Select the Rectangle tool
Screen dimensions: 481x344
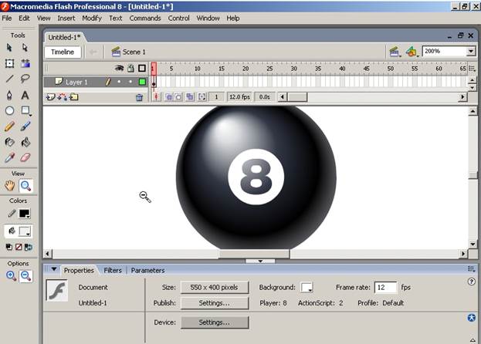click(x=25, y=111)
